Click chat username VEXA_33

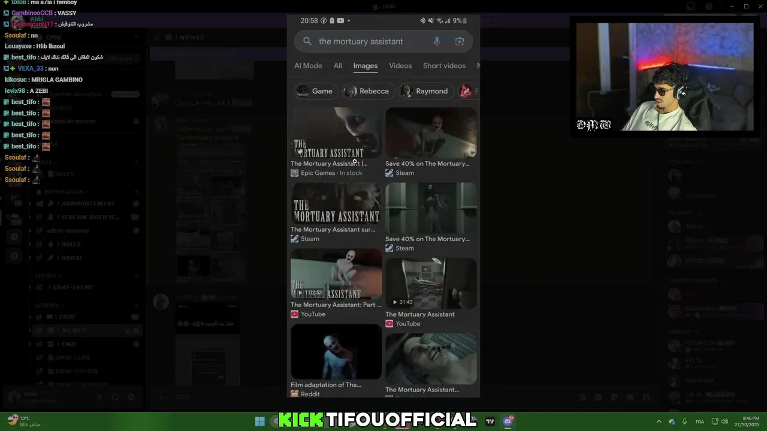coord(31,68)
